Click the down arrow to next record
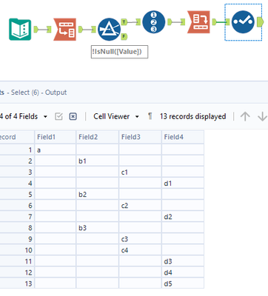 pos(262,116)
